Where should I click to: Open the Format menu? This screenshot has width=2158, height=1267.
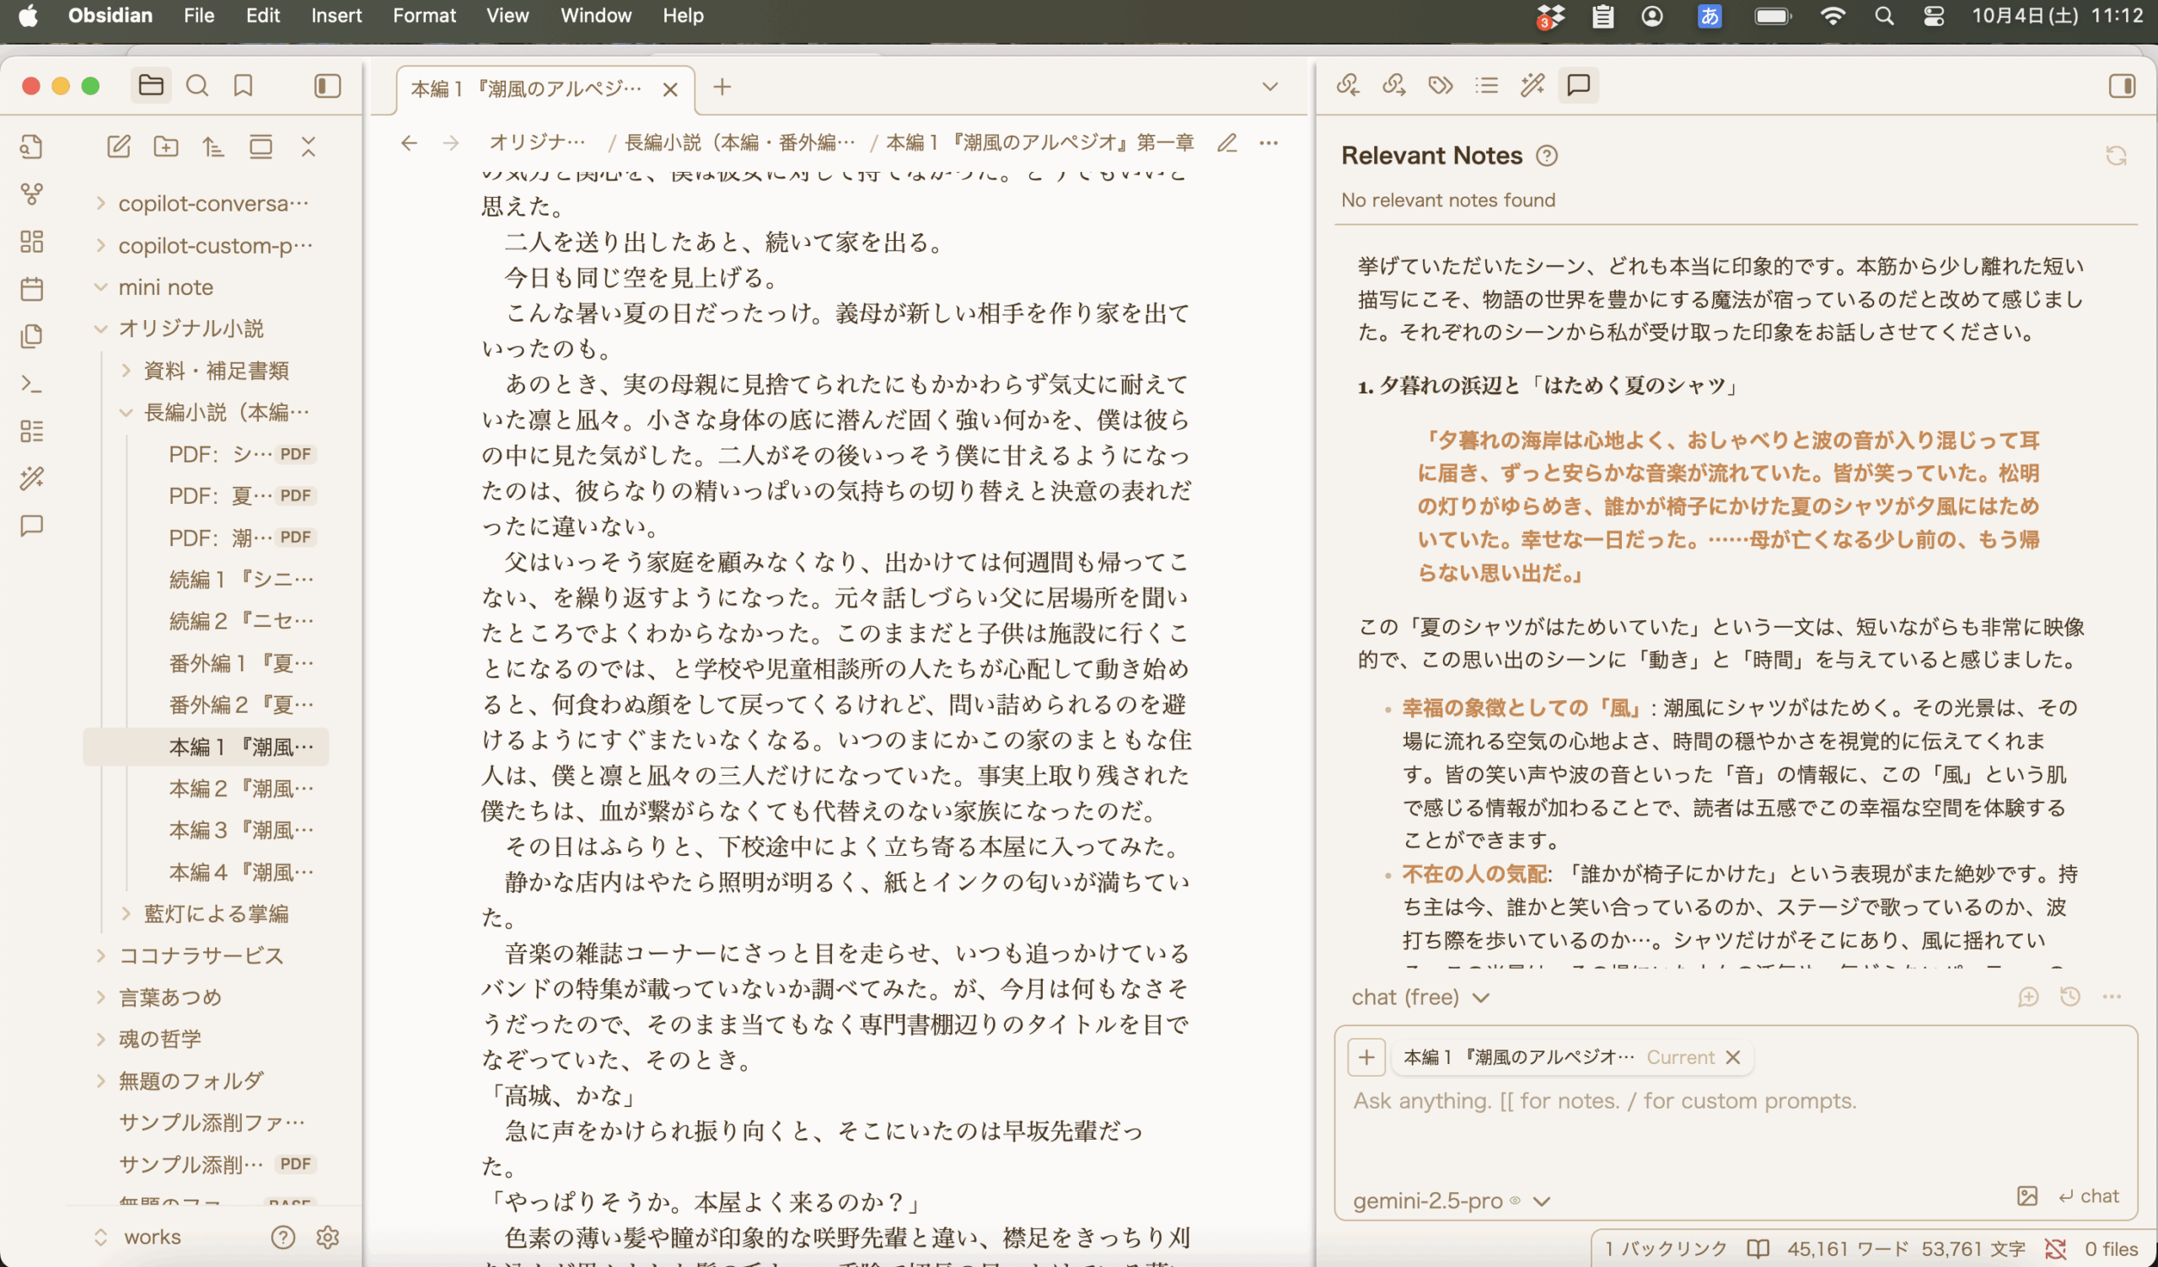pyautogui.click(x=424, y=15)
